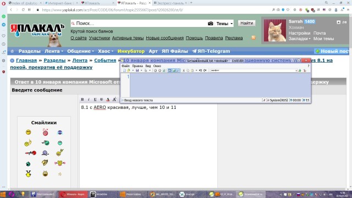Open the Закладки dropdown in user panel

click(x=299, y=38)
